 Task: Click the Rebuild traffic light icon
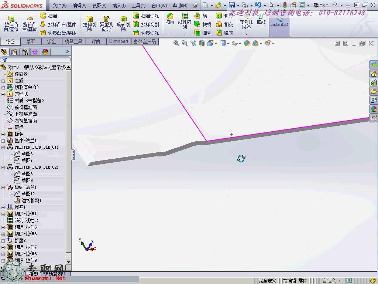tap(285, 5)
